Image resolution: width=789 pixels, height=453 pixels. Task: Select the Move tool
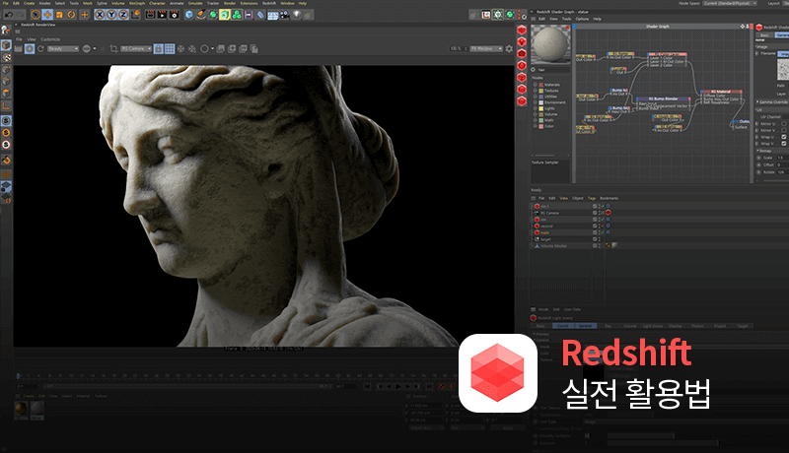click(x=47, y=15)
